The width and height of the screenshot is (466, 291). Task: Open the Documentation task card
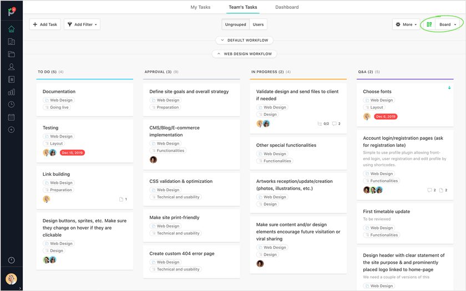coord(85,99)
